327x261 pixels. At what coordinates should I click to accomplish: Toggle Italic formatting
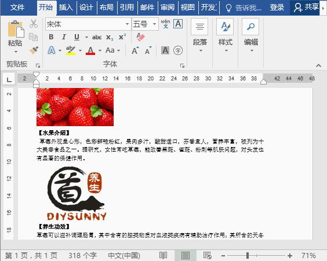pos(64,37)
